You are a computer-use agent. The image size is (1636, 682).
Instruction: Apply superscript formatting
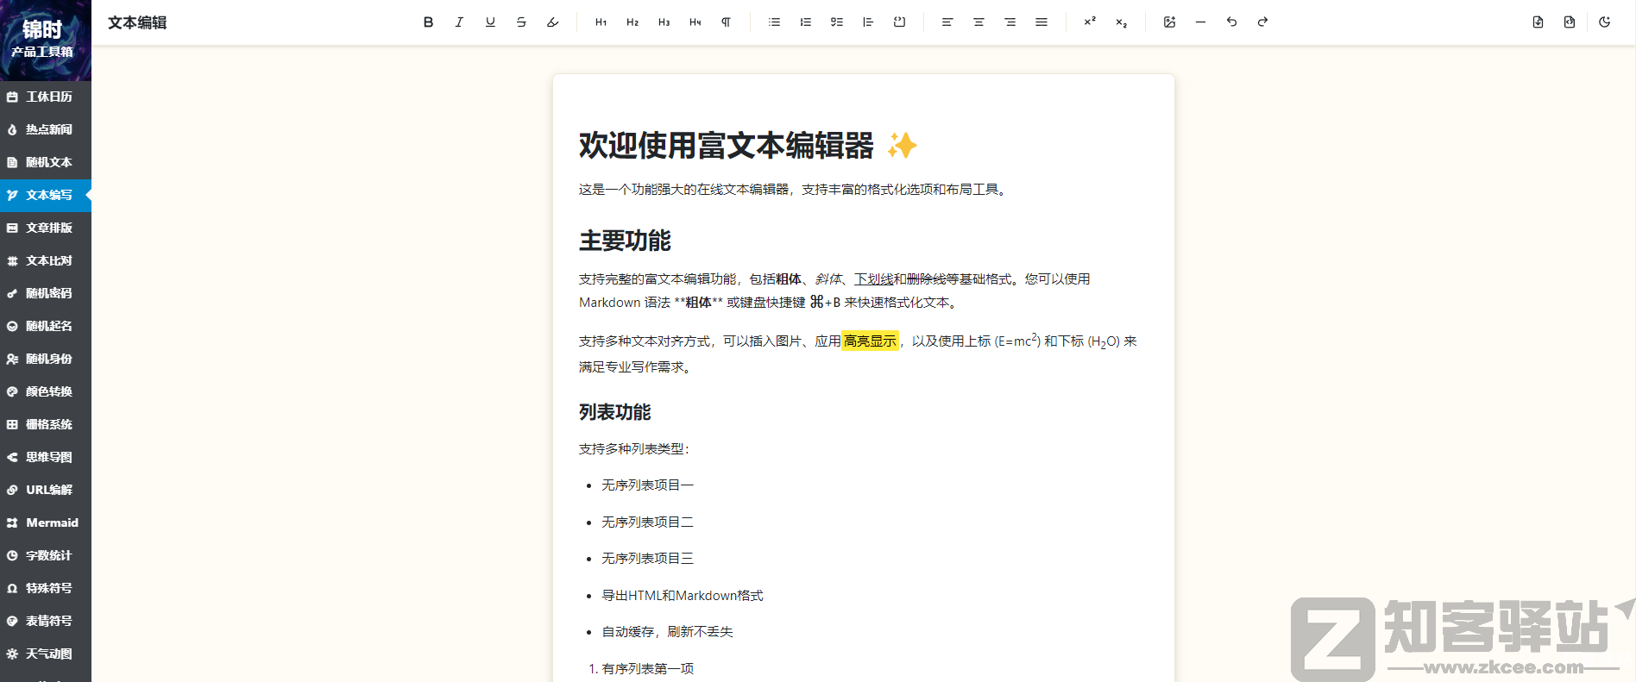pos(1090,22)
